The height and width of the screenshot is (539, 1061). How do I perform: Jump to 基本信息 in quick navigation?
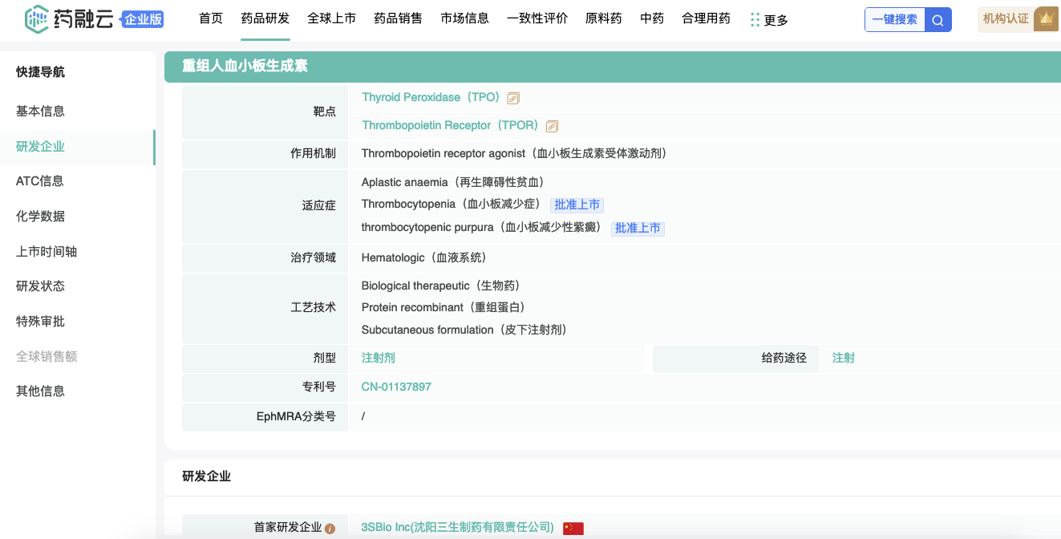40,111
